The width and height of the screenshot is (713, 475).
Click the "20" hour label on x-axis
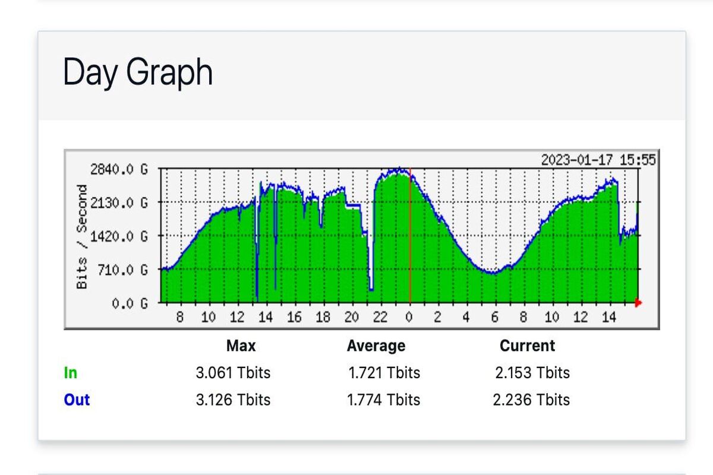coord(352,318)
